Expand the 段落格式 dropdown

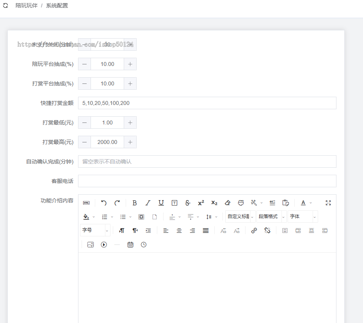point(272,217)
